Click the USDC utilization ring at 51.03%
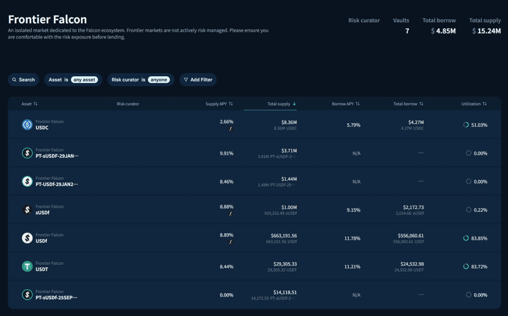508x316 pixels. (466, 125)
